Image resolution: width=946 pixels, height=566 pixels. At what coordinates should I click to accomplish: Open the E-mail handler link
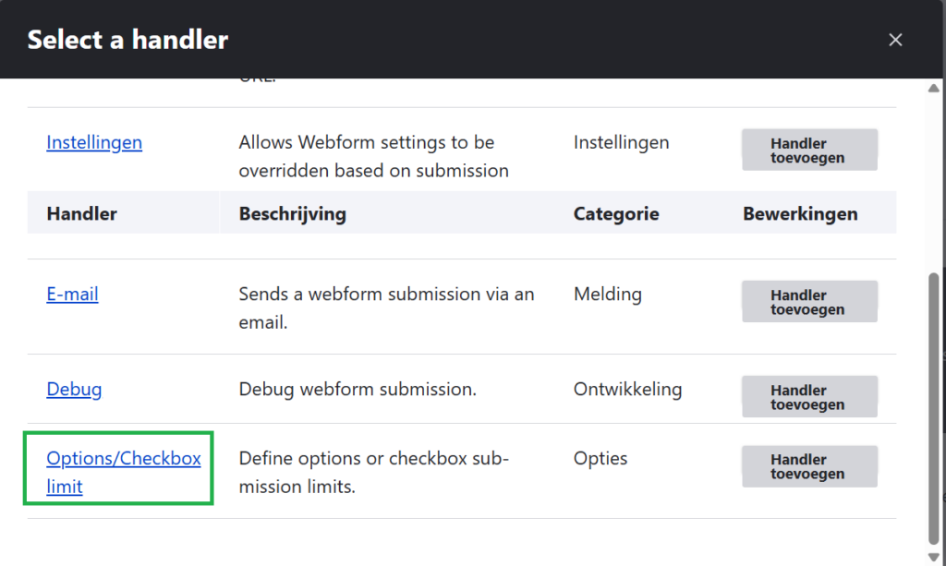[72, 295]
